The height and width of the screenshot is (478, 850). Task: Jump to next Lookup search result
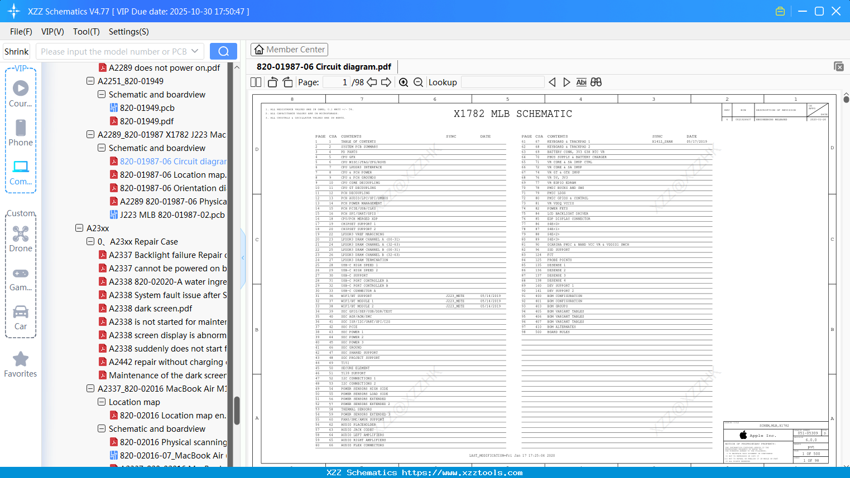pos(566,82)
